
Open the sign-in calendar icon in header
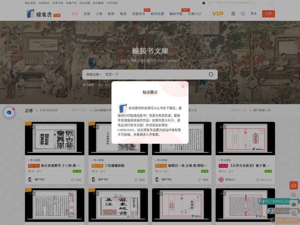click(x=233, y=14)
